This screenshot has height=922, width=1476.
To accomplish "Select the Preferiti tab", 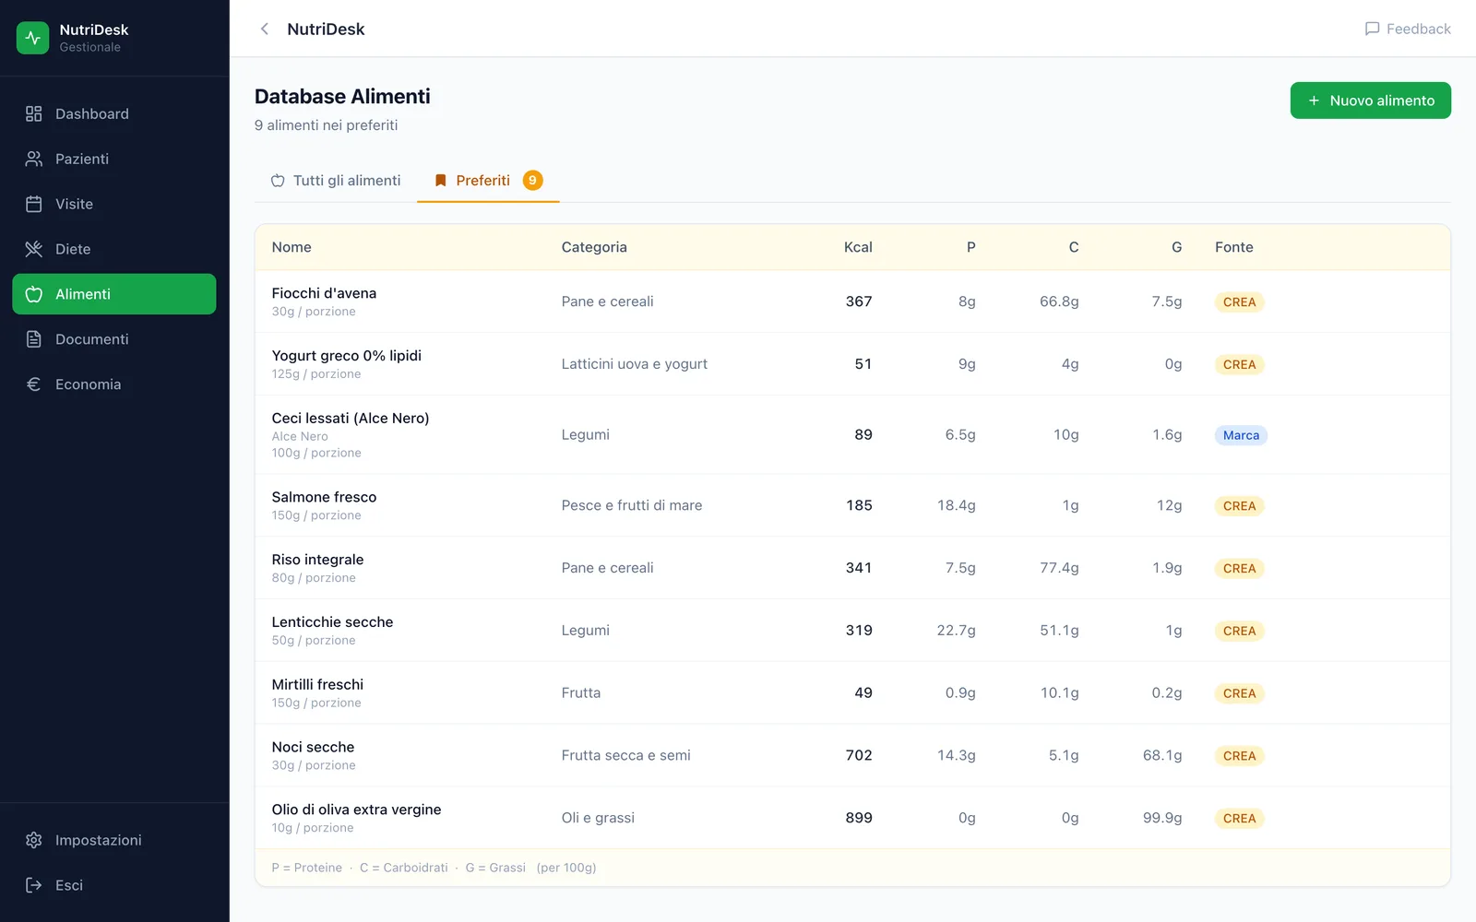I will point(488,181).
